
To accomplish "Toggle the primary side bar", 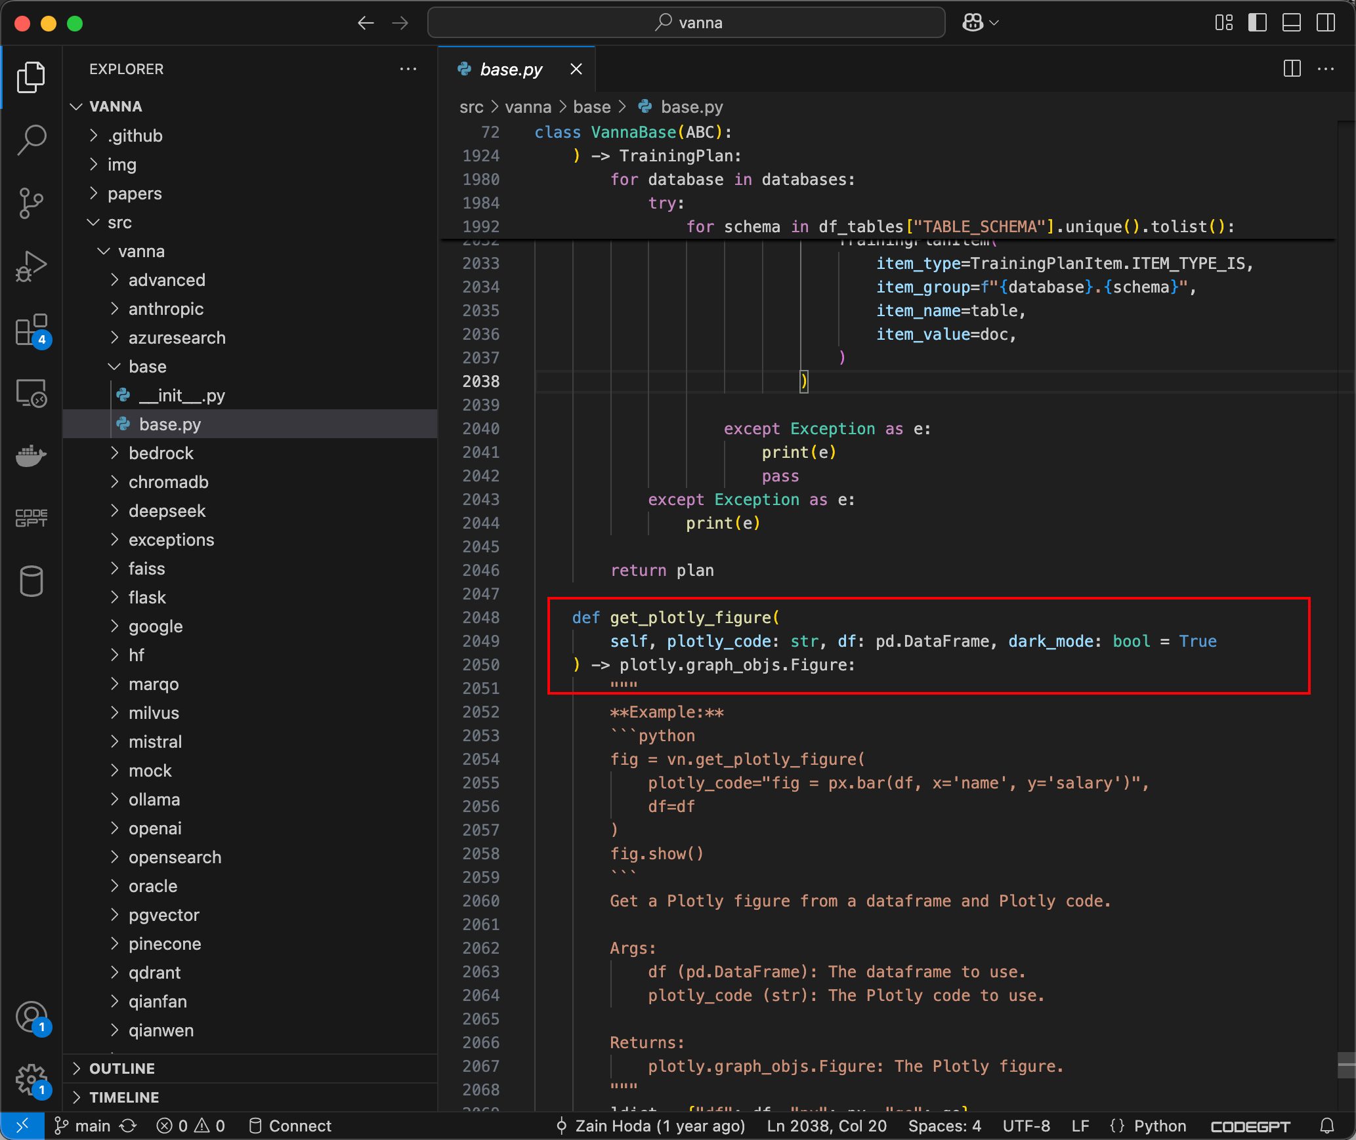I will tap(1257, 23).
